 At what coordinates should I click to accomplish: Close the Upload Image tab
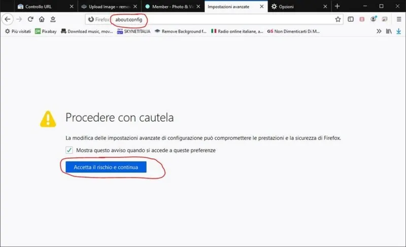(x=135, y=7)
